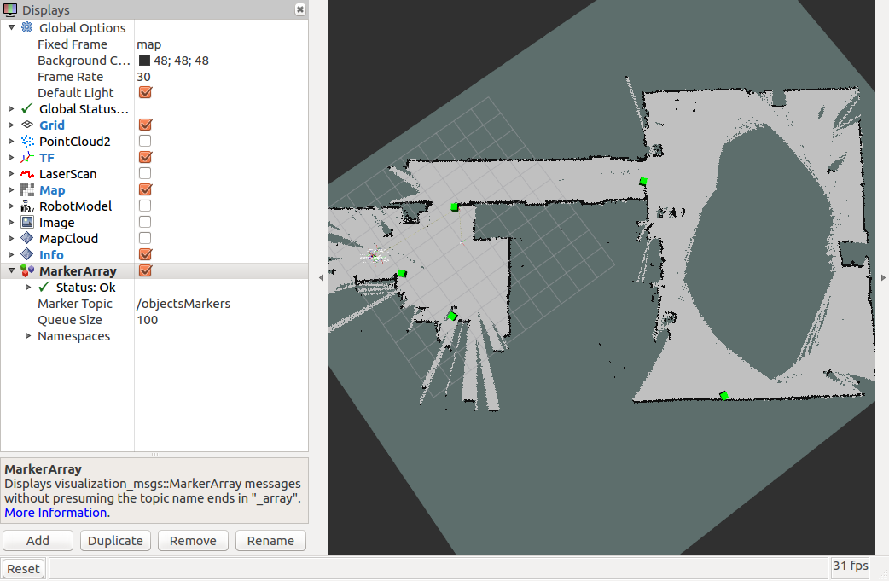Viewport: 889px width, 581px height.
Task: Click the Background Color swatch
Action: 144,61
